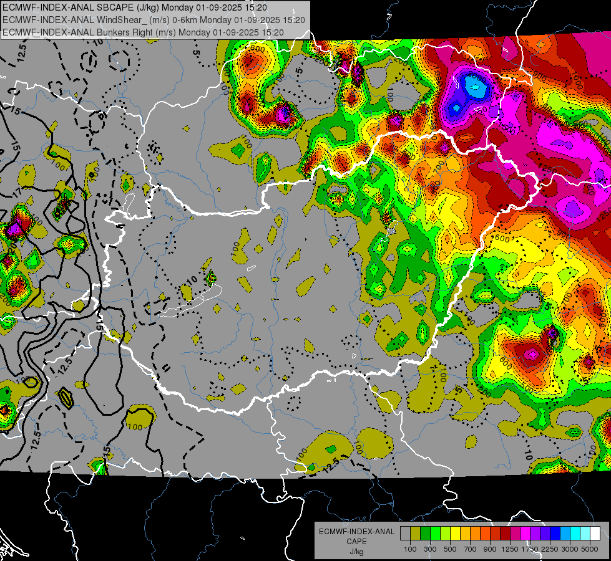The height and width of the screenshot is (561, 611).
Task: Click the 2250 value under legend
Action: pyautogui.click(x=550, y=549)
